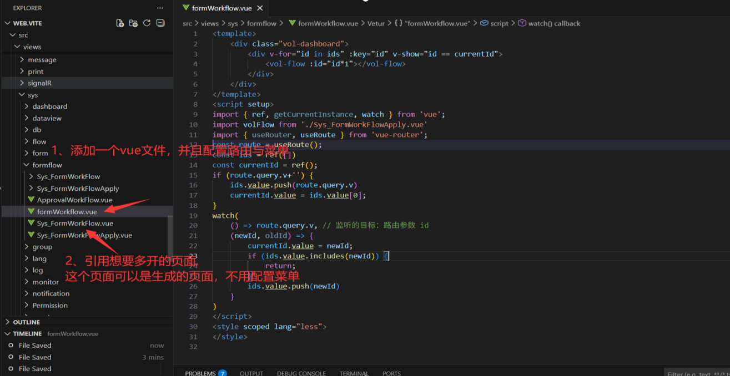Close the formWorkflow.vue editor tab
This screenshot has height=376, width=730.
[x=260, y=8]
